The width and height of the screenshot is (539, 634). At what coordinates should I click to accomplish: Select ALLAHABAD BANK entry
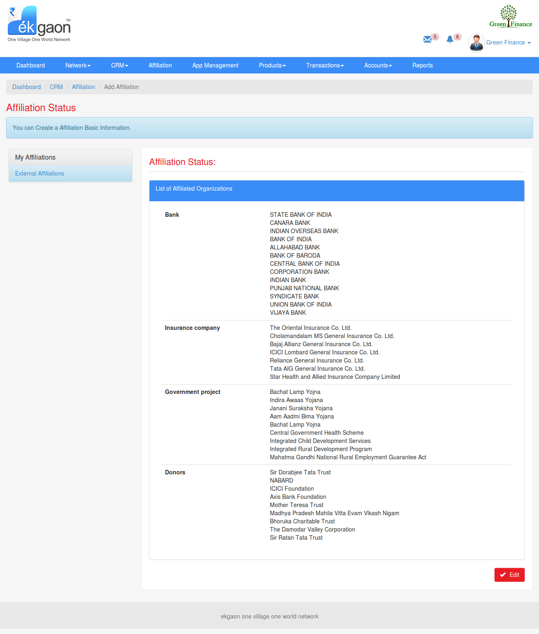(x=295, y=247)
